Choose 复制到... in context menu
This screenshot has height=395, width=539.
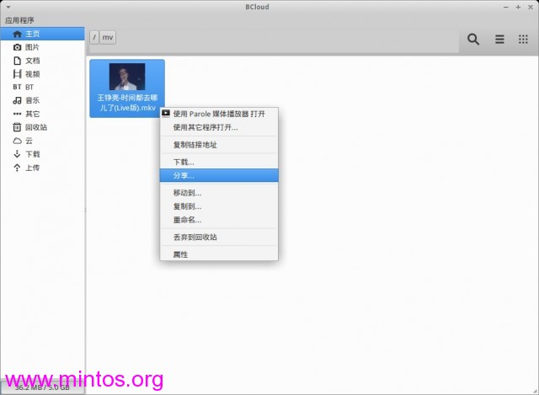click(x=219, y=206)
